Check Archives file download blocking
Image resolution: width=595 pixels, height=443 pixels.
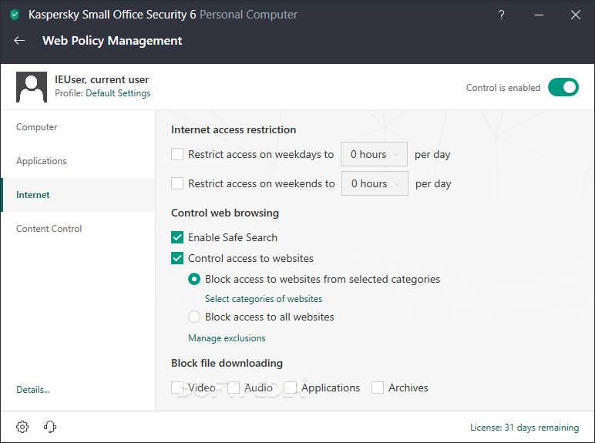click(378, 388)
